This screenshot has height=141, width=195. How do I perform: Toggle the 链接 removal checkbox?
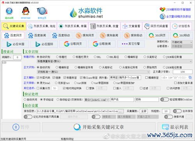pos(57,78)
